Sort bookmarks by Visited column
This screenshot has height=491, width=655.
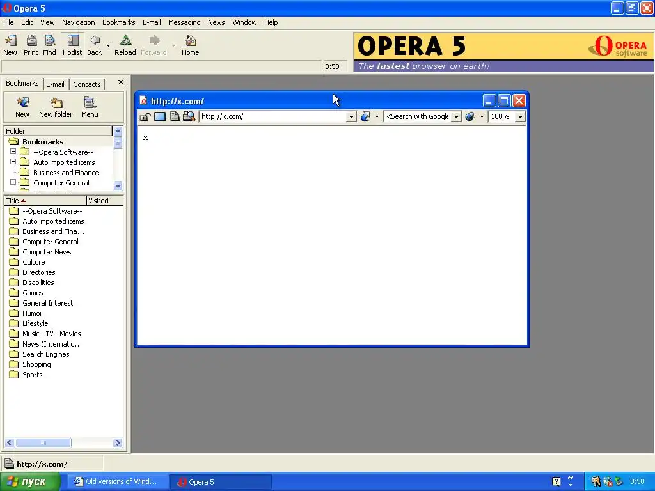click(x=105, y=201)
